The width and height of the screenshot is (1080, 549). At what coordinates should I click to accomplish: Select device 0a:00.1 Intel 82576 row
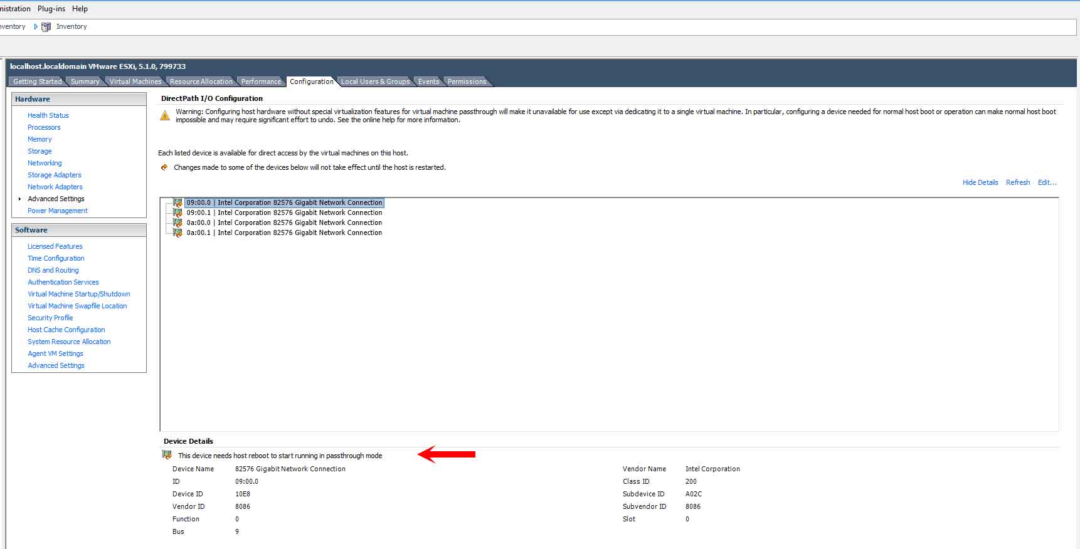click(x=284, y=233)
